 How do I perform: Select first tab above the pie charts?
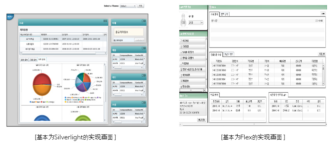click(24, 60)
